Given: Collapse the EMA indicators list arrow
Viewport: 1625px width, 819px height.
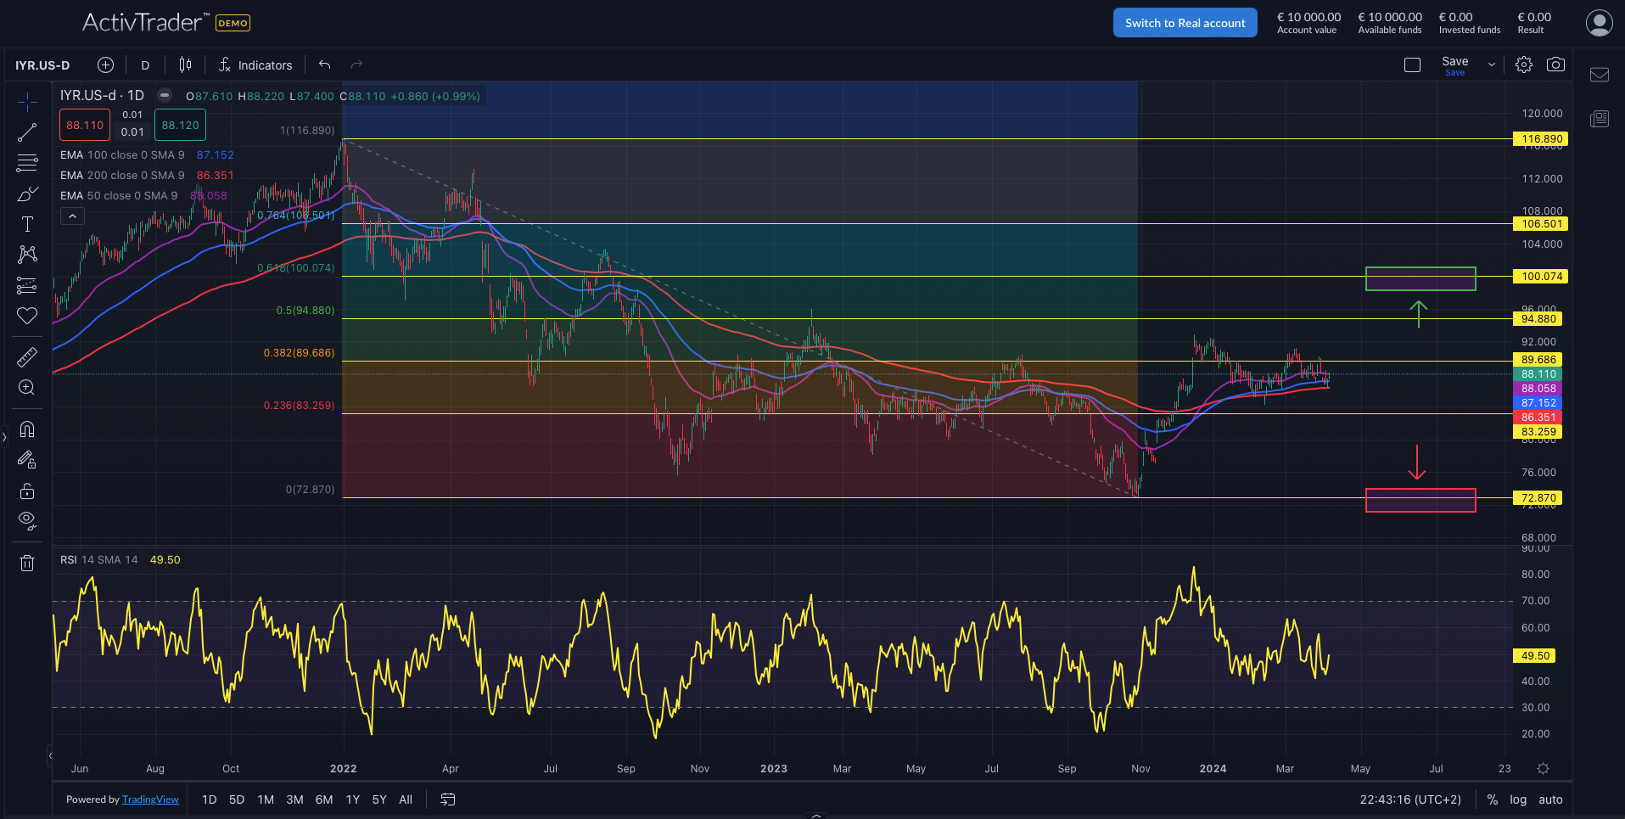Looking at the screenshot, I should point(72,215).
